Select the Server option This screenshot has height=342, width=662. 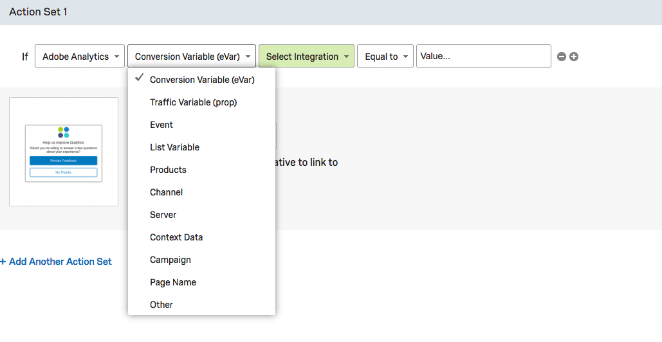[202, 215]
